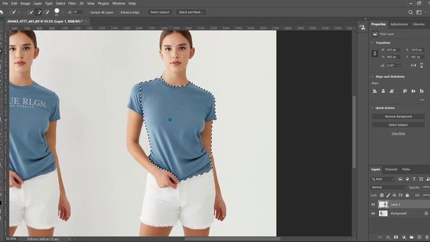Edit the W width field
430x242 pixels.
[x=393, y=50]
